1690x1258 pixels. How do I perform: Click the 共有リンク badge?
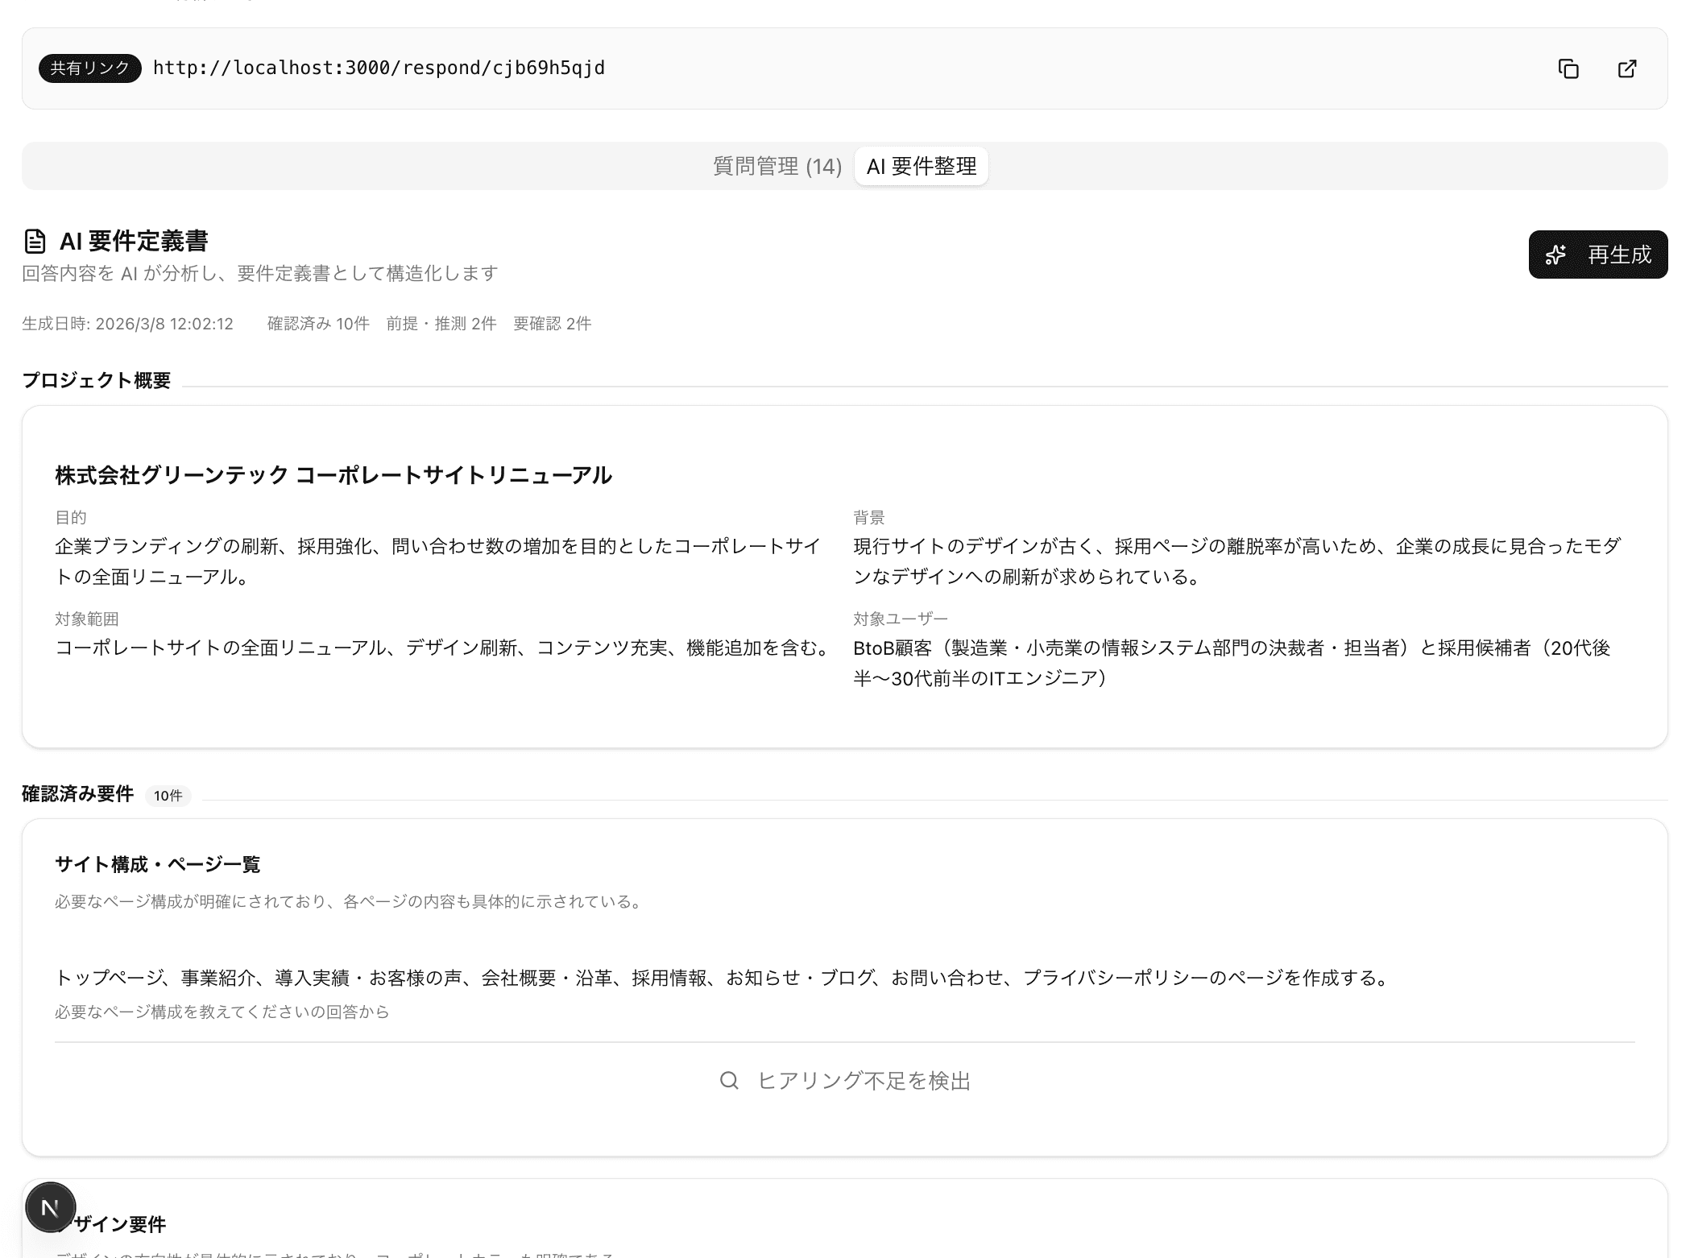click(89, 68)
